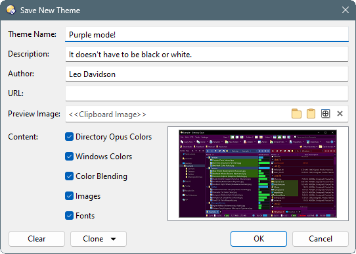
Task: Select the Author input field
Action: point(207,74)
